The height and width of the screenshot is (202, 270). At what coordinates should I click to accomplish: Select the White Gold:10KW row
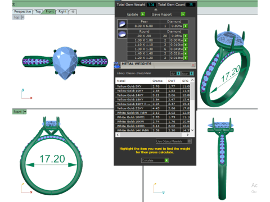[152, 122]
